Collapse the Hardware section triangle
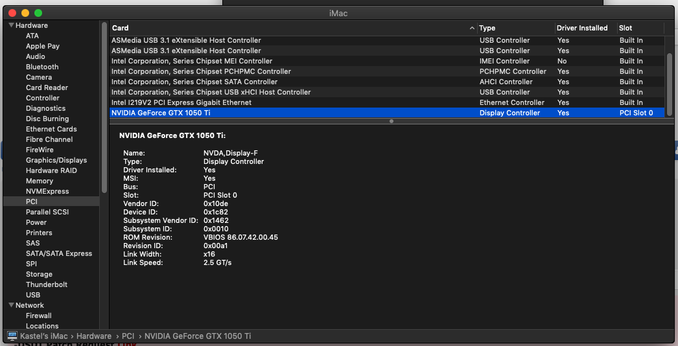 [11, 25]
